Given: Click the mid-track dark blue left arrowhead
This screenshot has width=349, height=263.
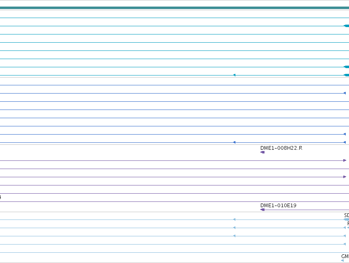Looking at the screenshot, I should (x=234, y=142).
